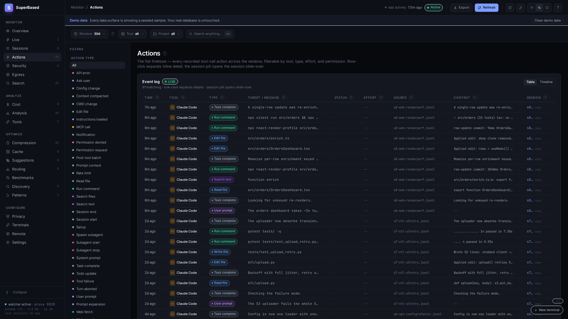Open session pill s7 in the pytest tests/ -q row
568x319 pixels.
(530, 231)
